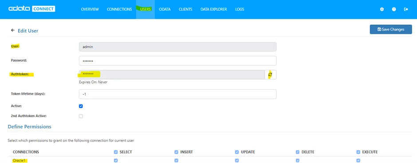Open the Overview tab

point(90,9)
